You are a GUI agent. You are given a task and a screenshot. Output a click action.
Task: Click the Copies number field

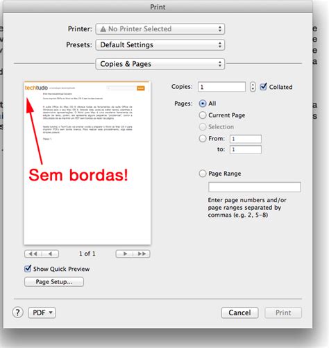(x=221, y=87)
